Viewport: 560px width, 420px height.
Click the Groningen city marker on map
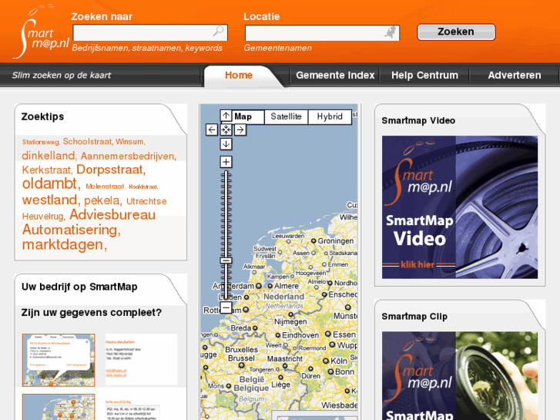314,241
